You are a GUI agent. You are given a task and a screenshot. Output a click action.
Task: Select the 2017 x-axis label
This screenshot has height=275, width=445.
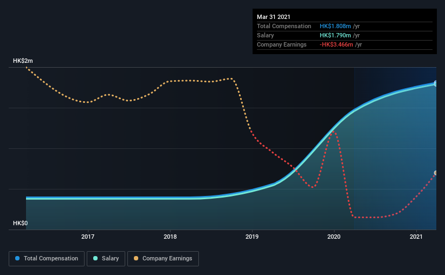pos(88,237)
